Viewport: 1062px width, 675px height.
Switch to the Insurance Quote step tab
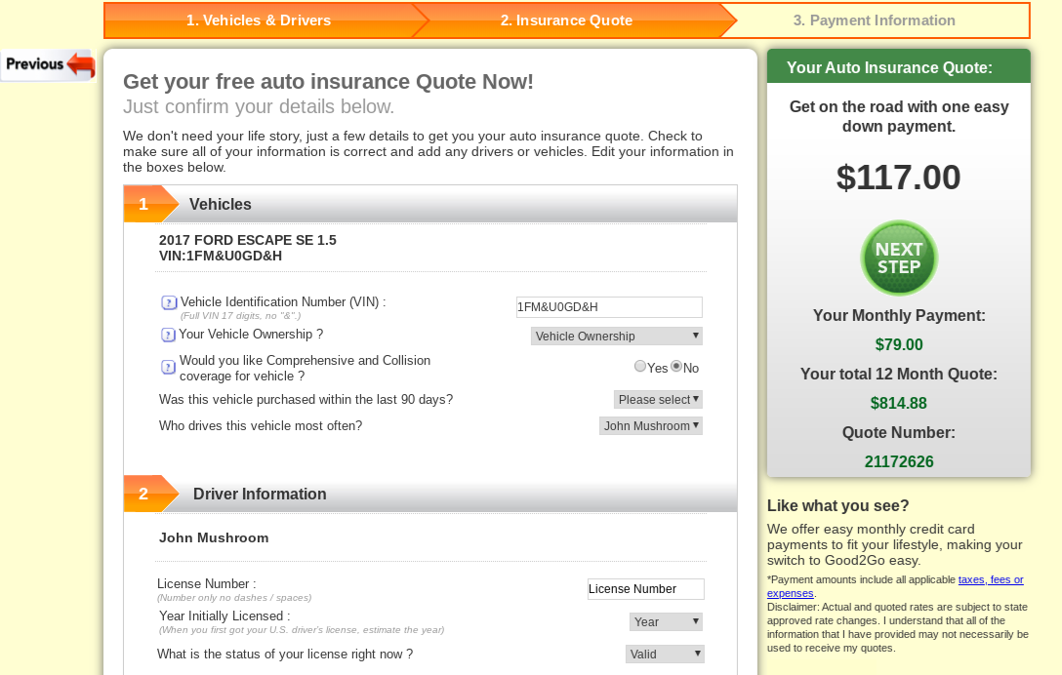coord(566,20)
